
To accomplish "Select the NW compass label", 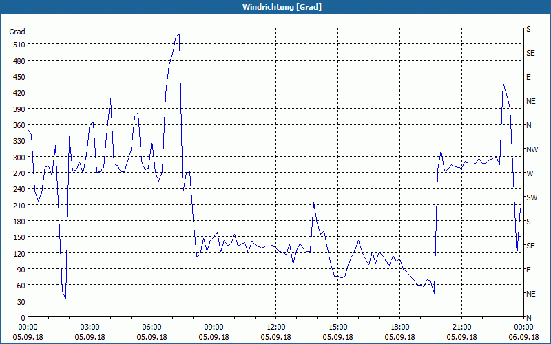I will pos(532,149).
